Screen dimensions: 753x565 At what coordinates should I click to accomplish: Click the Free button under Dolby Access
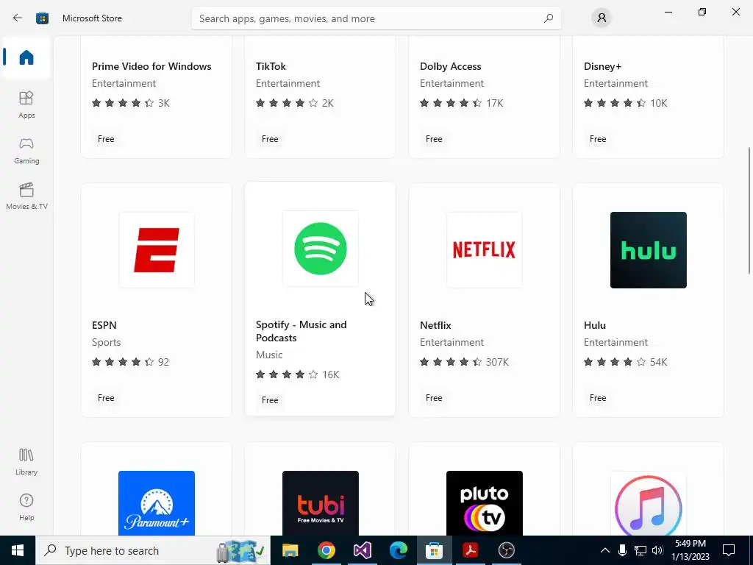(x=434, y=139)
